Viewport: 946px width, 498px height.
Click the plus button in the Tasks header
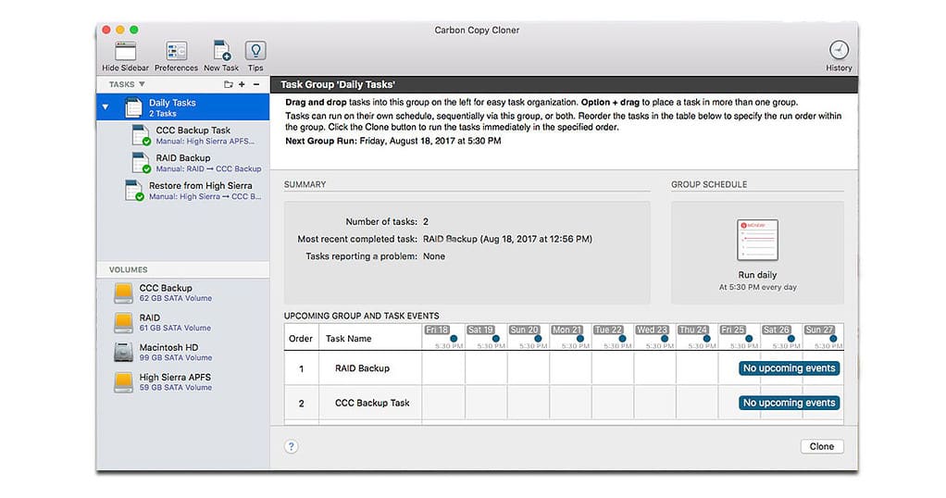tap(242, 84)
